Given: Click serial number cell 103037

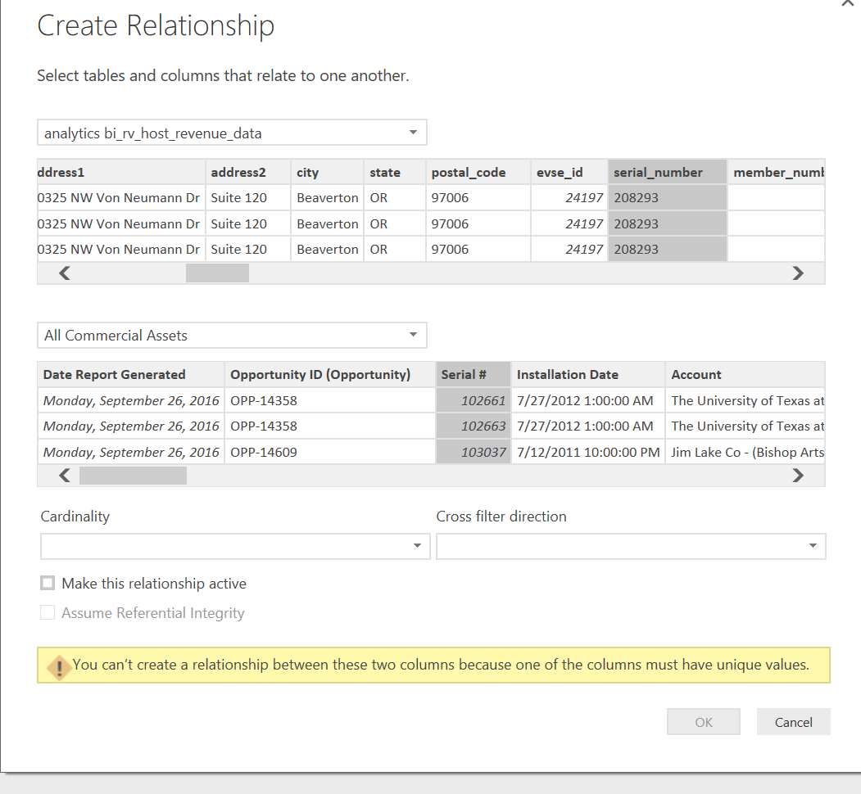Looking at the screenshot, I should point(474,452).
